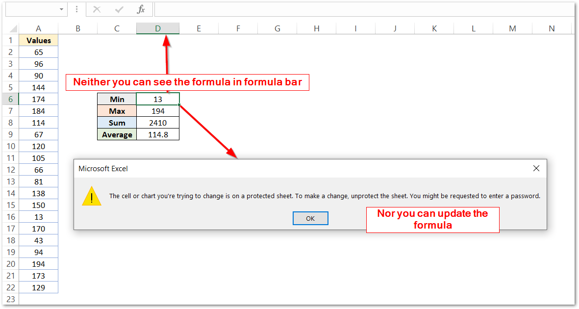Viewport: 579px width, 309px height.
Task: Select the Average value cell showing 114.8
Action: click(x=157, y=134)
